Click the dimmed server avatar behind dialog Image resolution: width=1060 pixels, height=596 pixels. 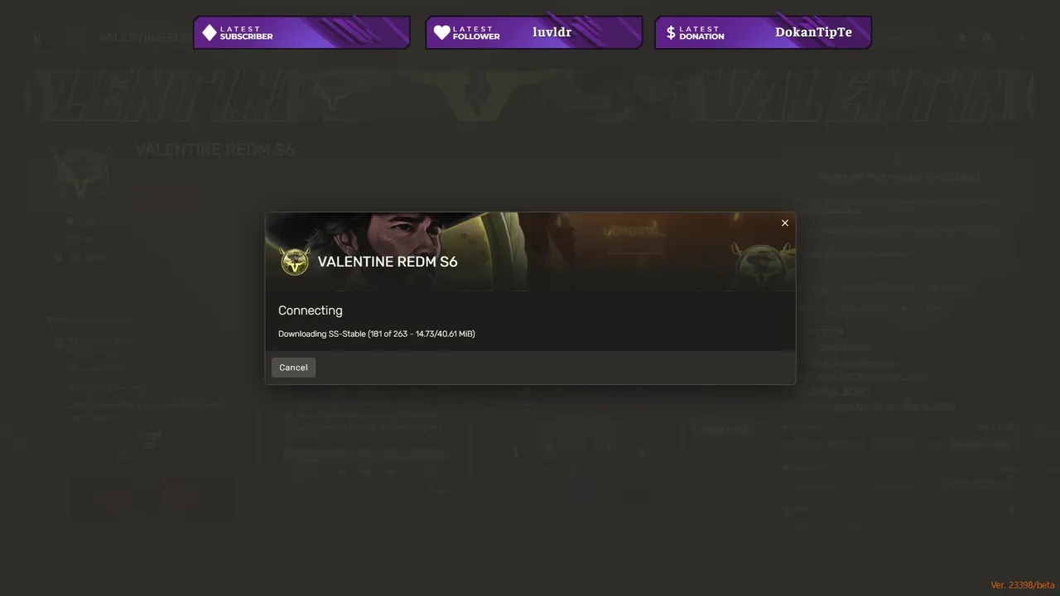coord(82,174)
